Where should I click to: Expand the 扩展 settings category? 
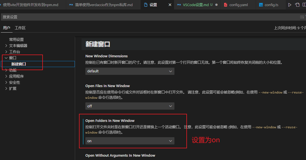coord(13,88)
